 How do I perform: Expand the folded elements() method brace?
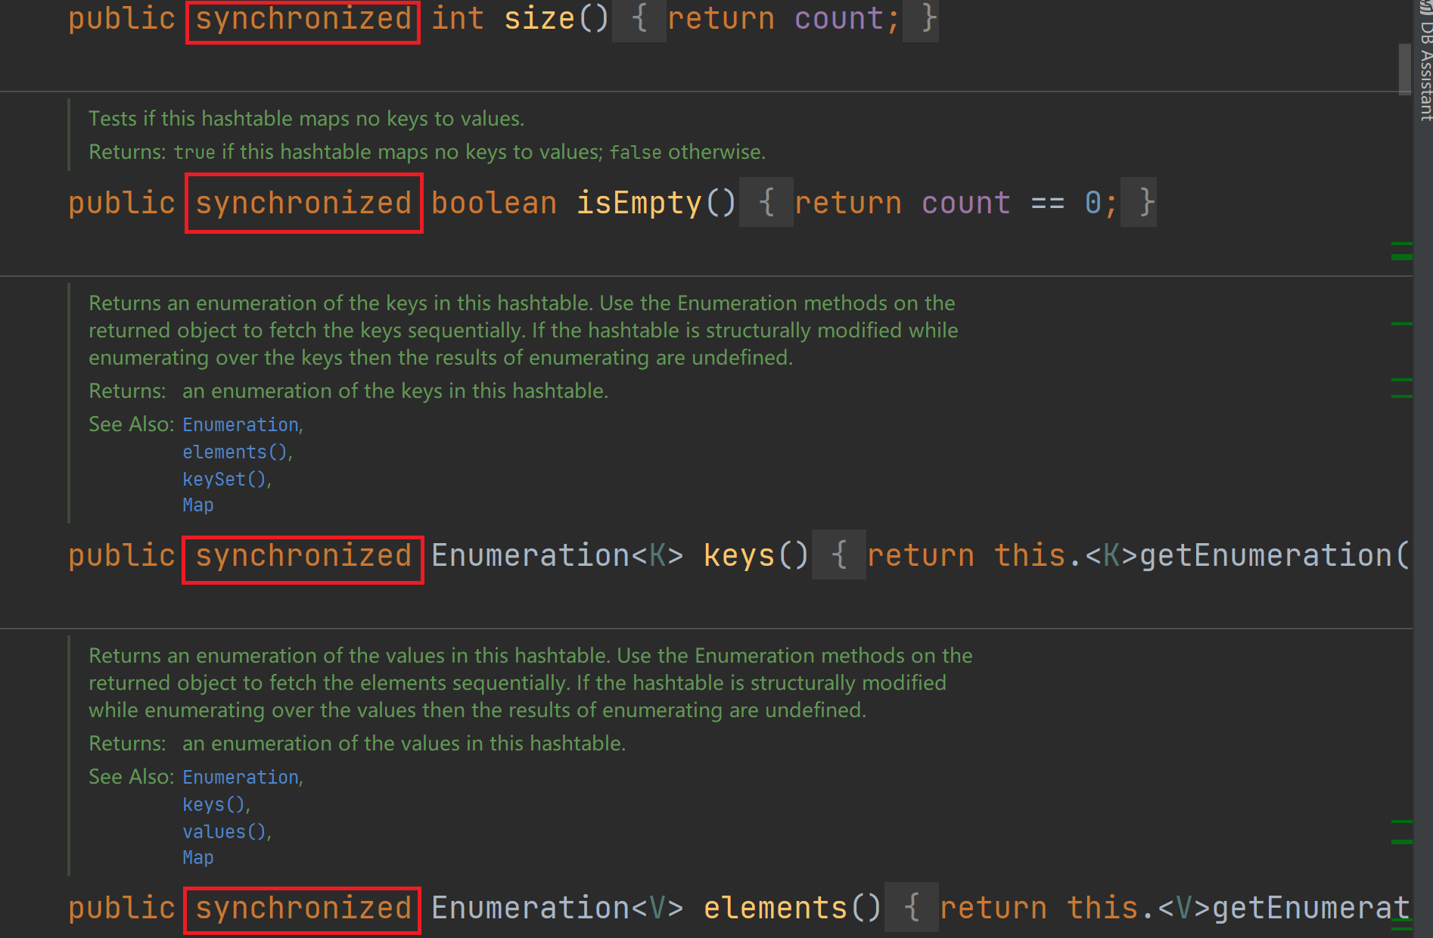(x=912, y=908)
